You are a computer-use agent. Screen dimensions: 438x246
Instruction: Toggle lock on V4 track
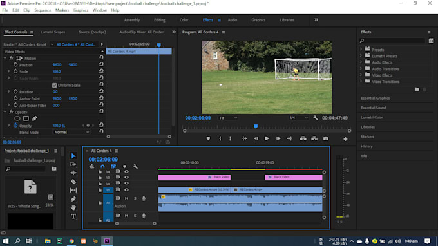(x=100, y=171)
